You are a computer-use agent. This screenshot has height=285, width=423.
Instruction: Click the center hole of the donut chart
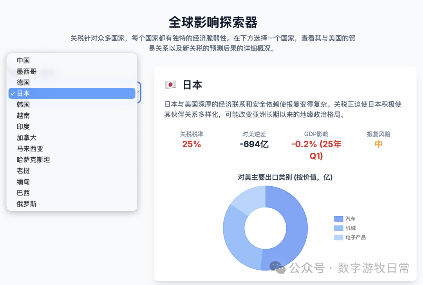265,228
